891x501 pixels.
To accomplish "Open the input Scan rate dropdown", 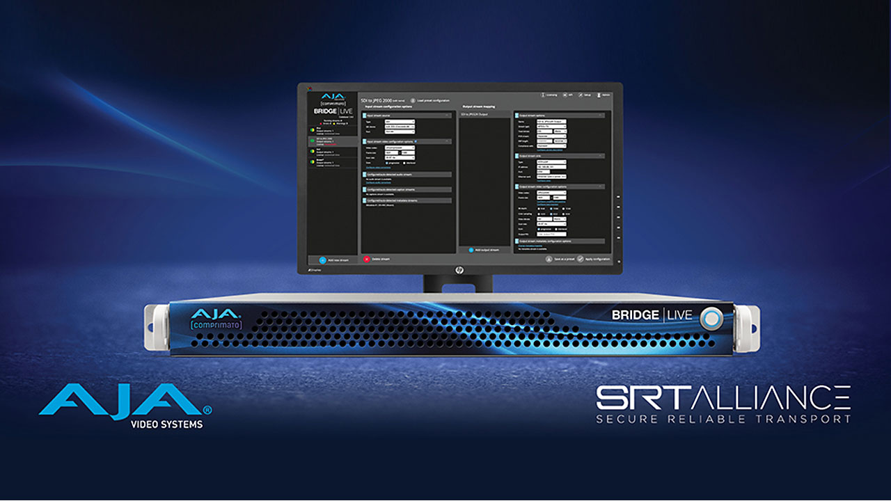I will 400,158.
